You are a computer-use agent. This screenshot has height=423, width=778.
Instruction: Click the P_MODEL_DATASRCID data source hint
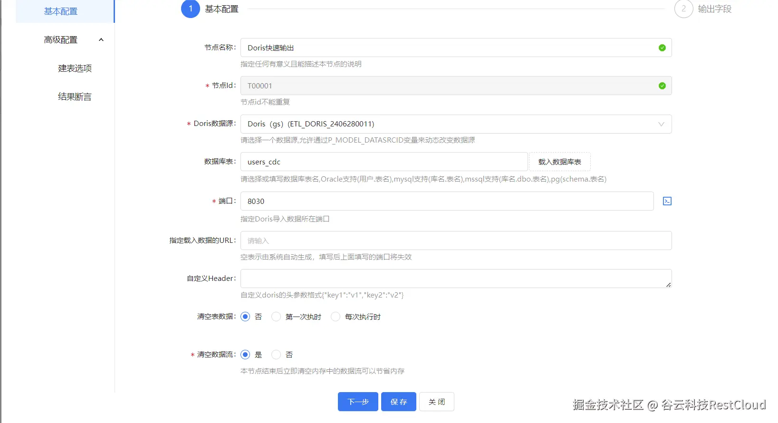tap(358, 140)
